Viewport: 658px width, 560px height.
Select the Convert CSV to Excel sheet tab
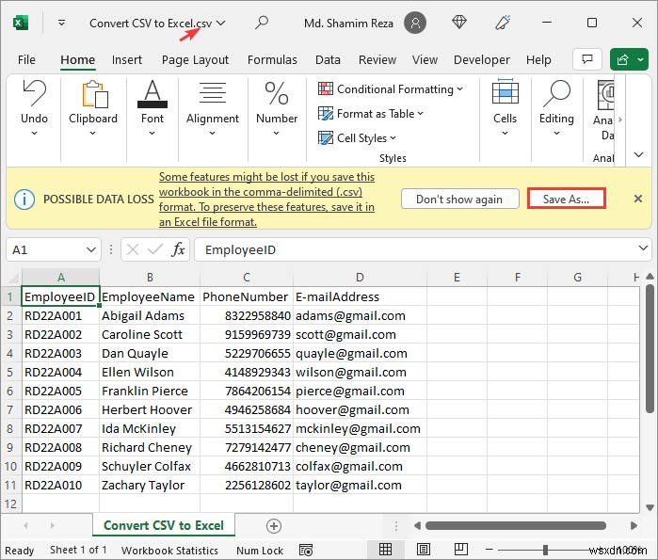[164, 525]
